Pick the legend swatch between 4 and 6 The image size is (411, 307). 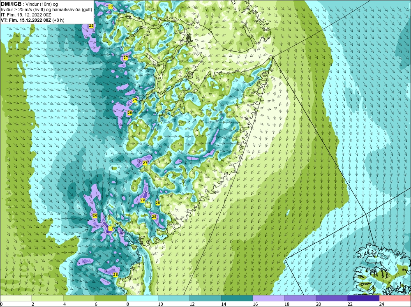[x=79, y=298]
